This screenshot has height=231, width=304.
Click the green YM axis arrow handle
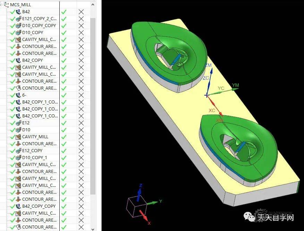[235, 89]
